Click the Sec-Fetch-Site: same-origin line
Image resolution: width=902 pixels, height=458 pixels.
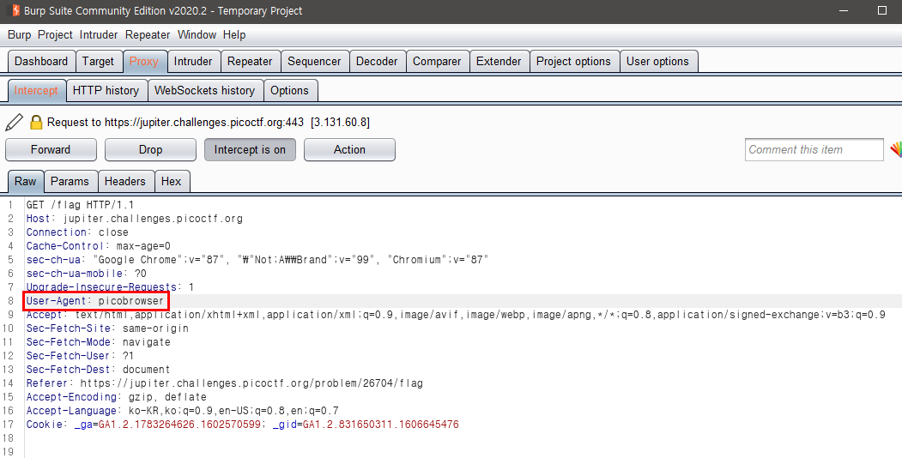(107, 328)
